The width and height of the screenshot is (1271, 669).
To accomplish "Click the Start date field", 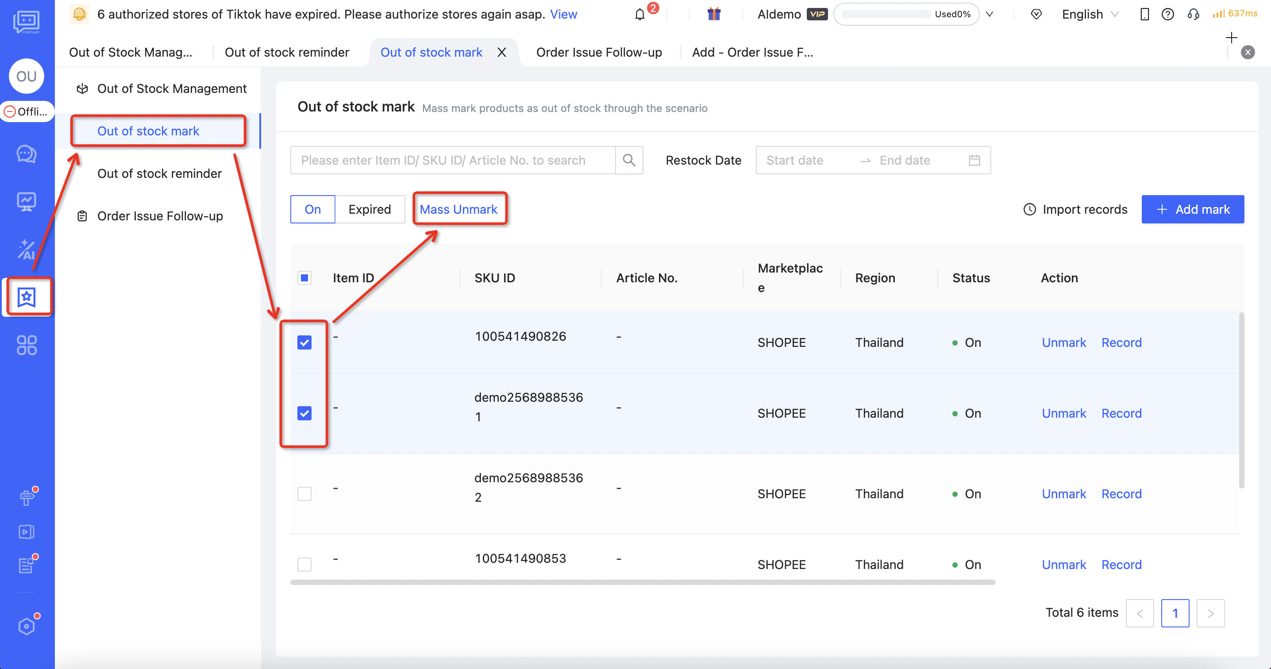I will click(806, 160).
